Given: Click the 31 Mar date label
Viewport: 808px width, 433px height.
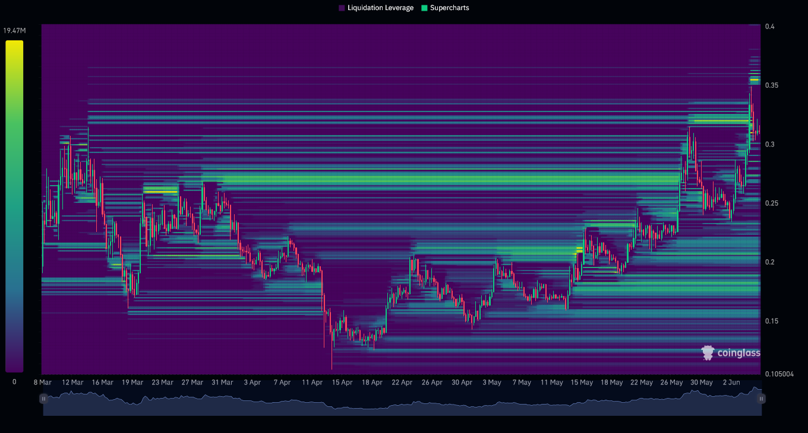Looking at the screenshot, I should point(222,383).
